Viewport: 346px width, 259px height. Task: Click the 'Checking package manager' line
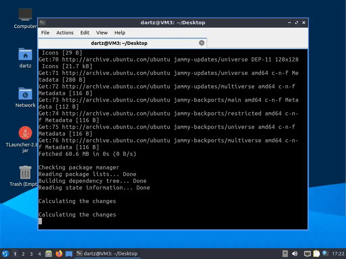pos(79,167)
